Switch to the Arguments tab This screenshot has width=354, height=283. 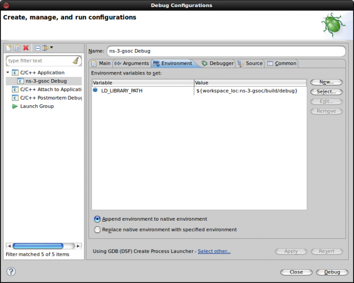(132, 63)
